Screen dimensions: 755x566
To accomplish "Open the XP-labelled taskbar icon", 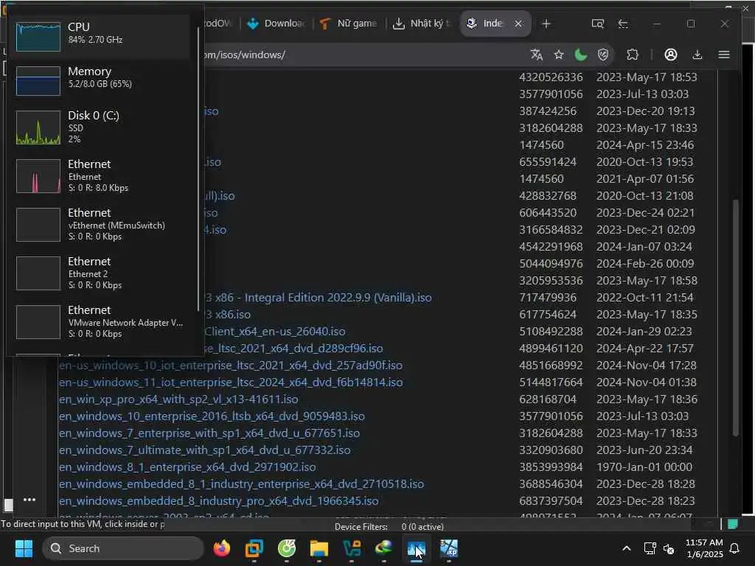I will coord(449,548).
